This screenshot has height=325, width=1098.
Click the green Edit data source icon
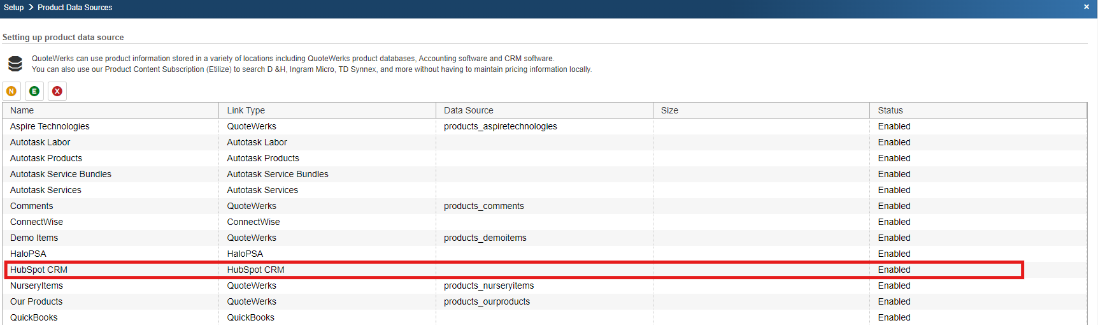tap(34, 91)
